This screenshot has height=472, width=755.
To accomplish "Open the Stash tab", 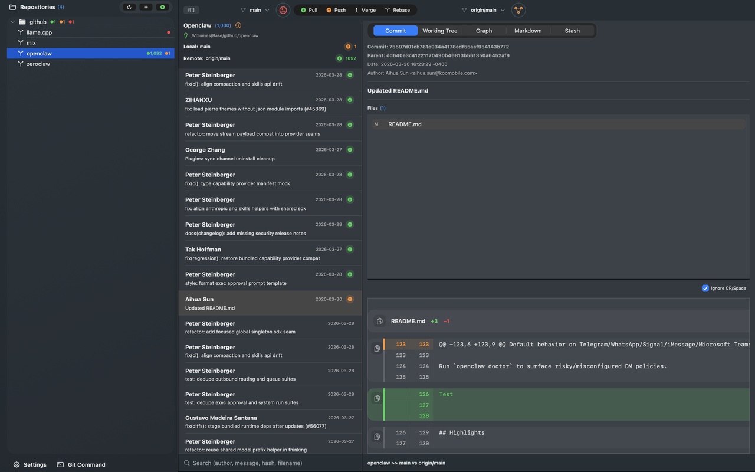I will click(572, 31).
